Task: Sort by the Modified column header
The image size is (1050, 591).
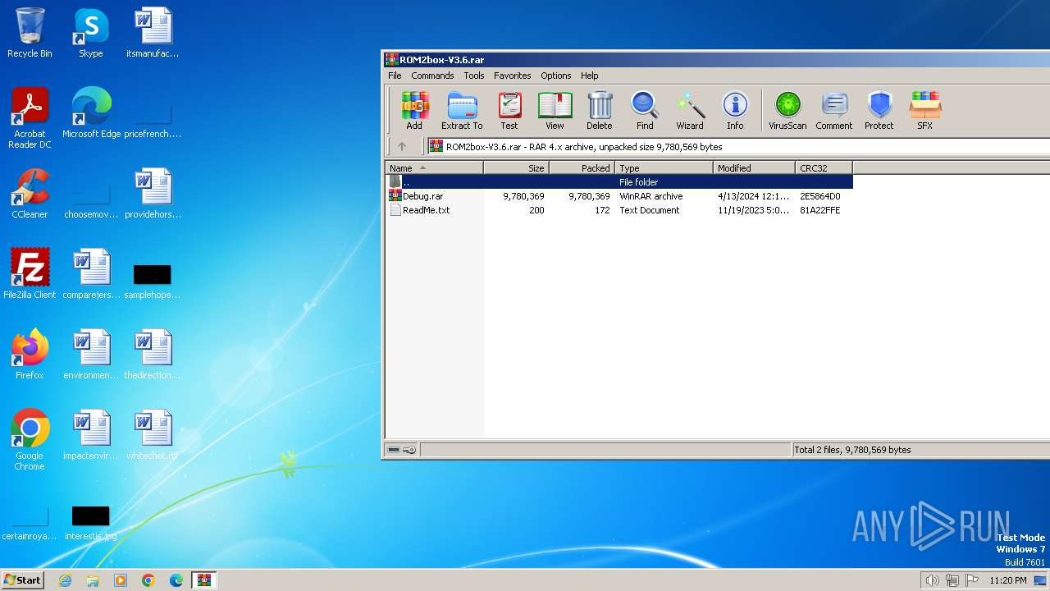Action: 754,168
